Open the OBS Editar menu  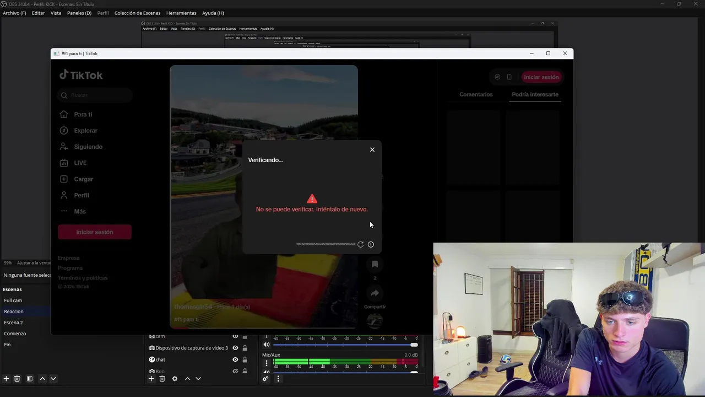click(x=38, y=13)
